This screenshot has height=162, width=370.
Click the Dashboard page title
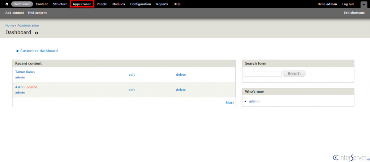point(18,32)
